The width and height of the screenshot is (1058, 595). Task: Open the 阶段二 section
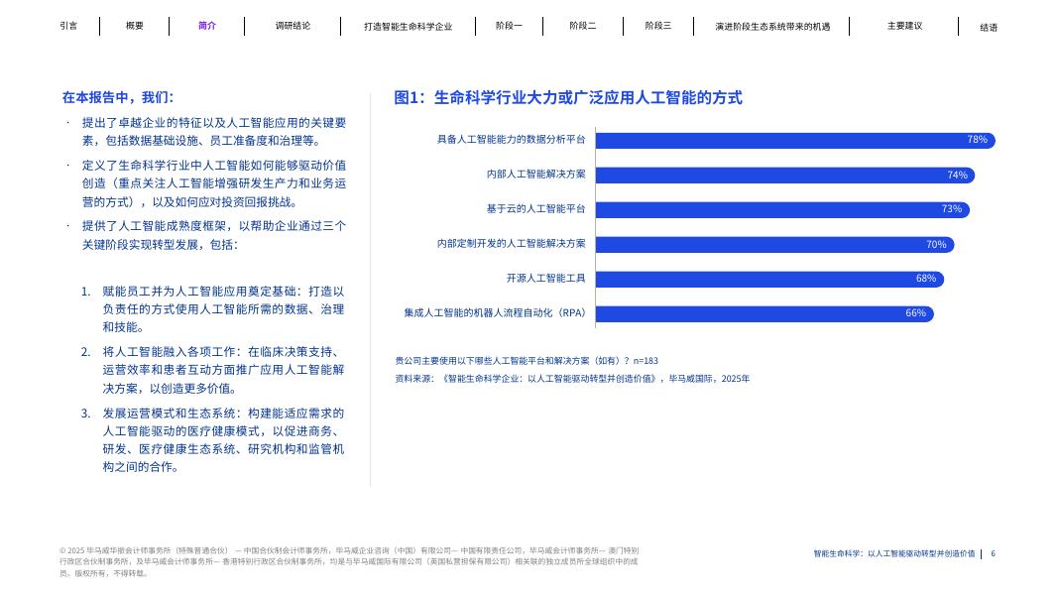click(583, 26)
